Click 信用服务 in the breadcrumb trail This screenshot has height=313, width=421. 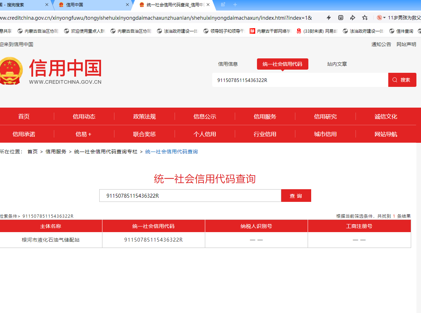pos(56,152)
